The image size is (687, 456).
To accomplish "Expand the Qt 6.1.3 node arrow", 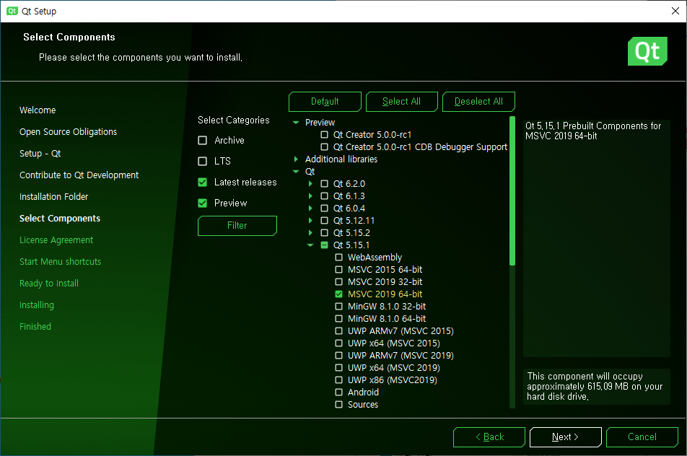I will point(310,196).
